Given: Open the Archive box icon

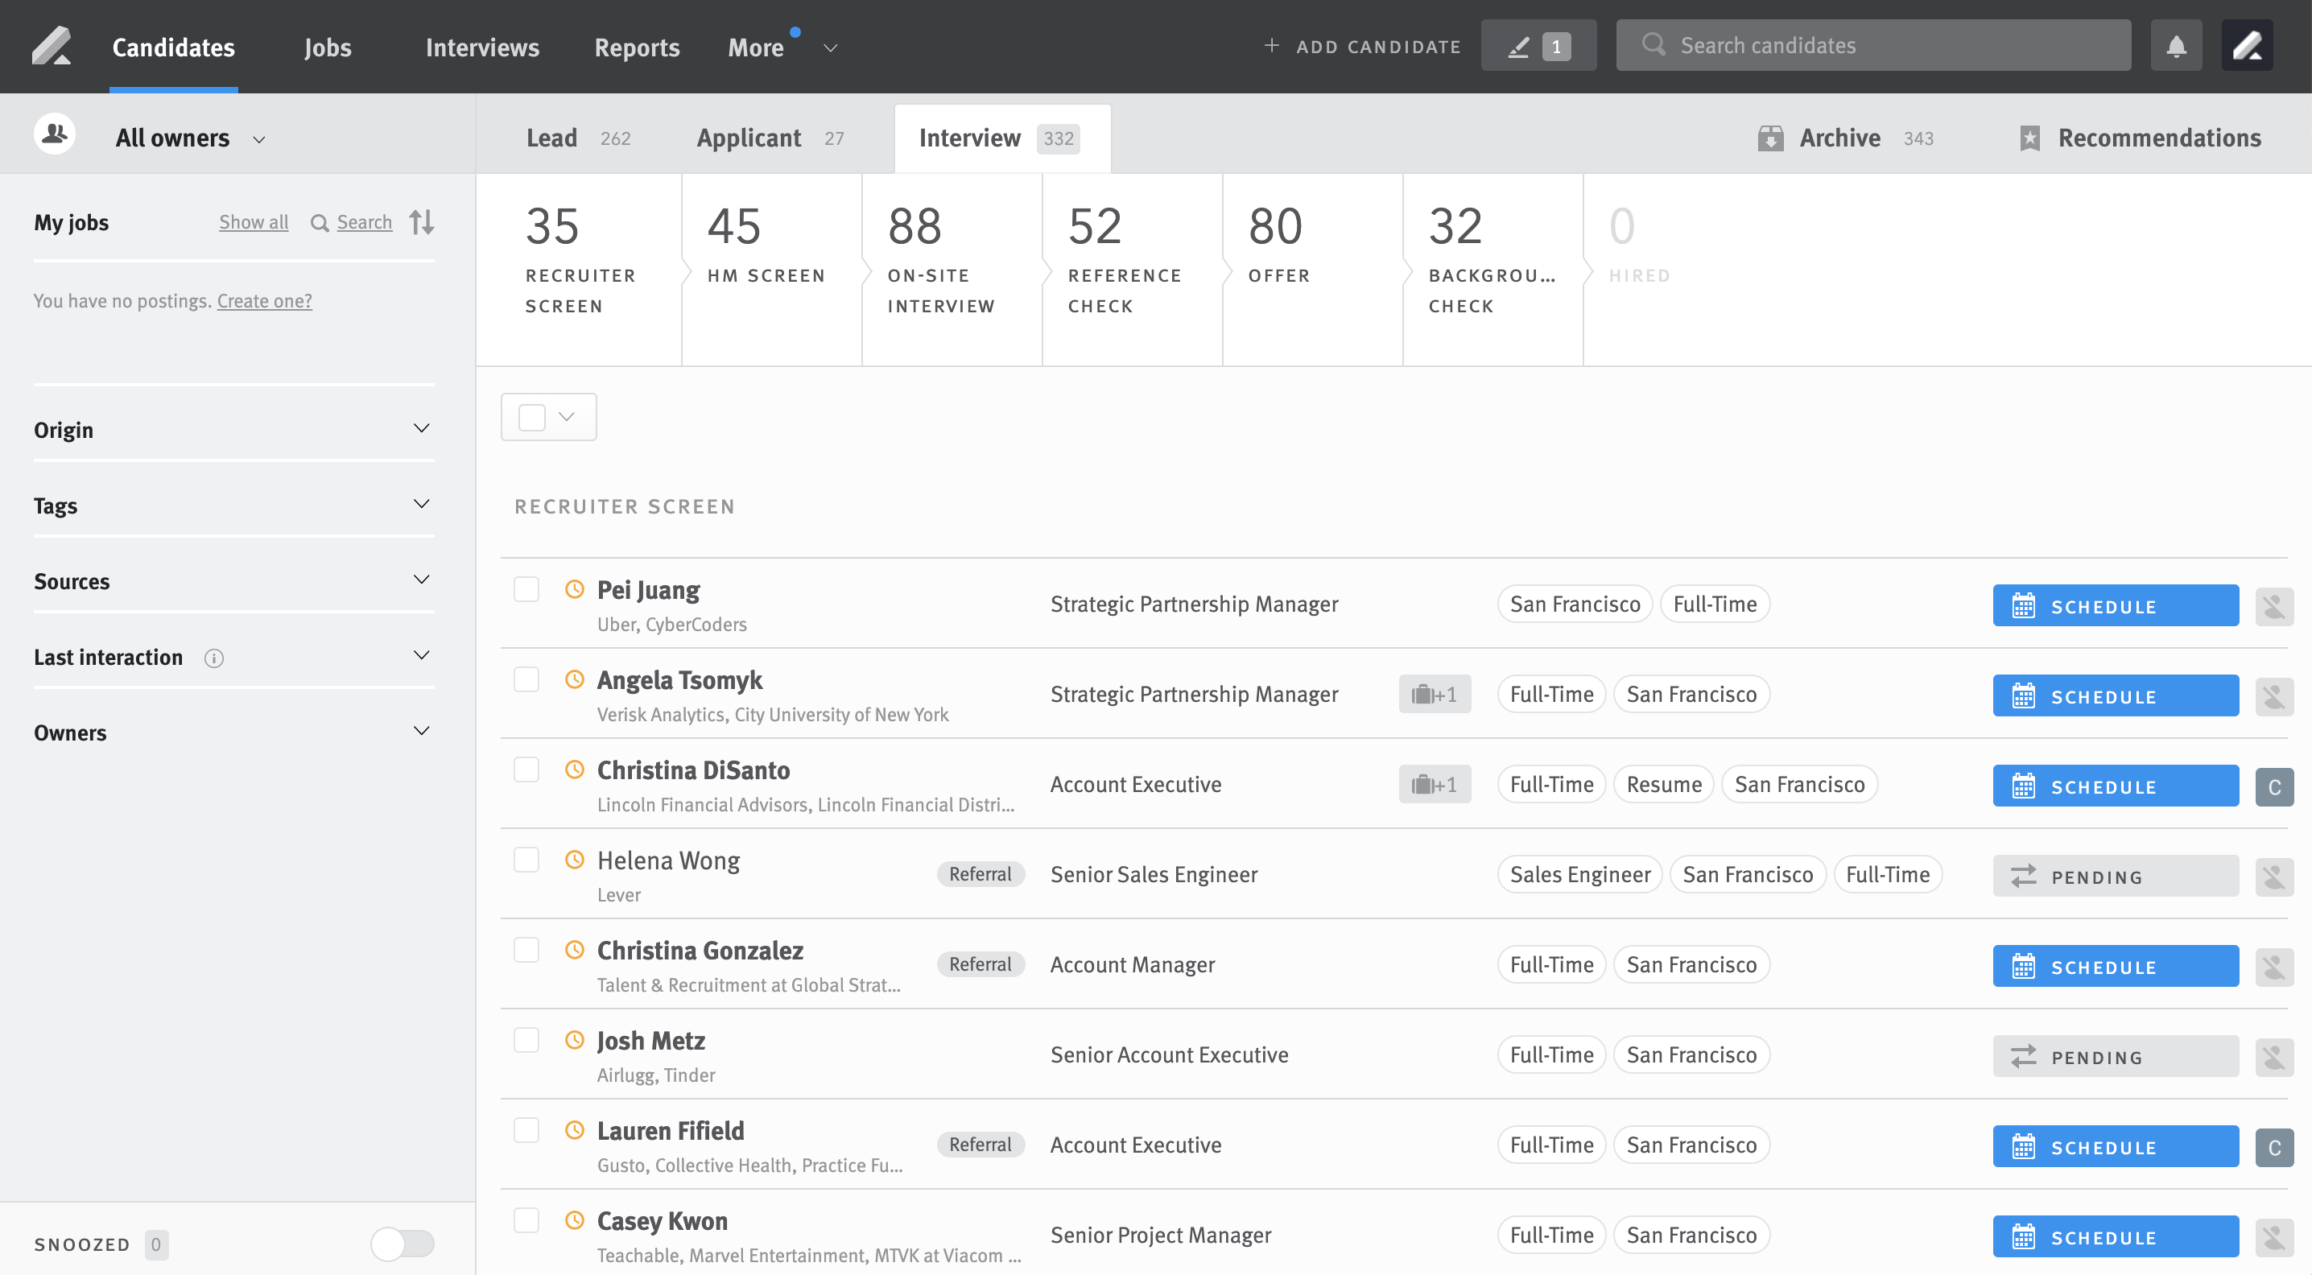Looking at the screenshot, I should (x=1770, y=138).
